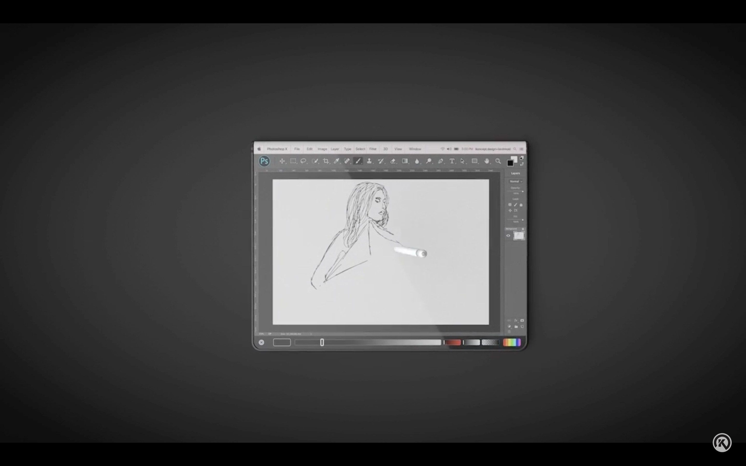The width and height of the screenshot is (746, 466).
Task: Open the Background layer thumbnail
Action: pos(519,236)
